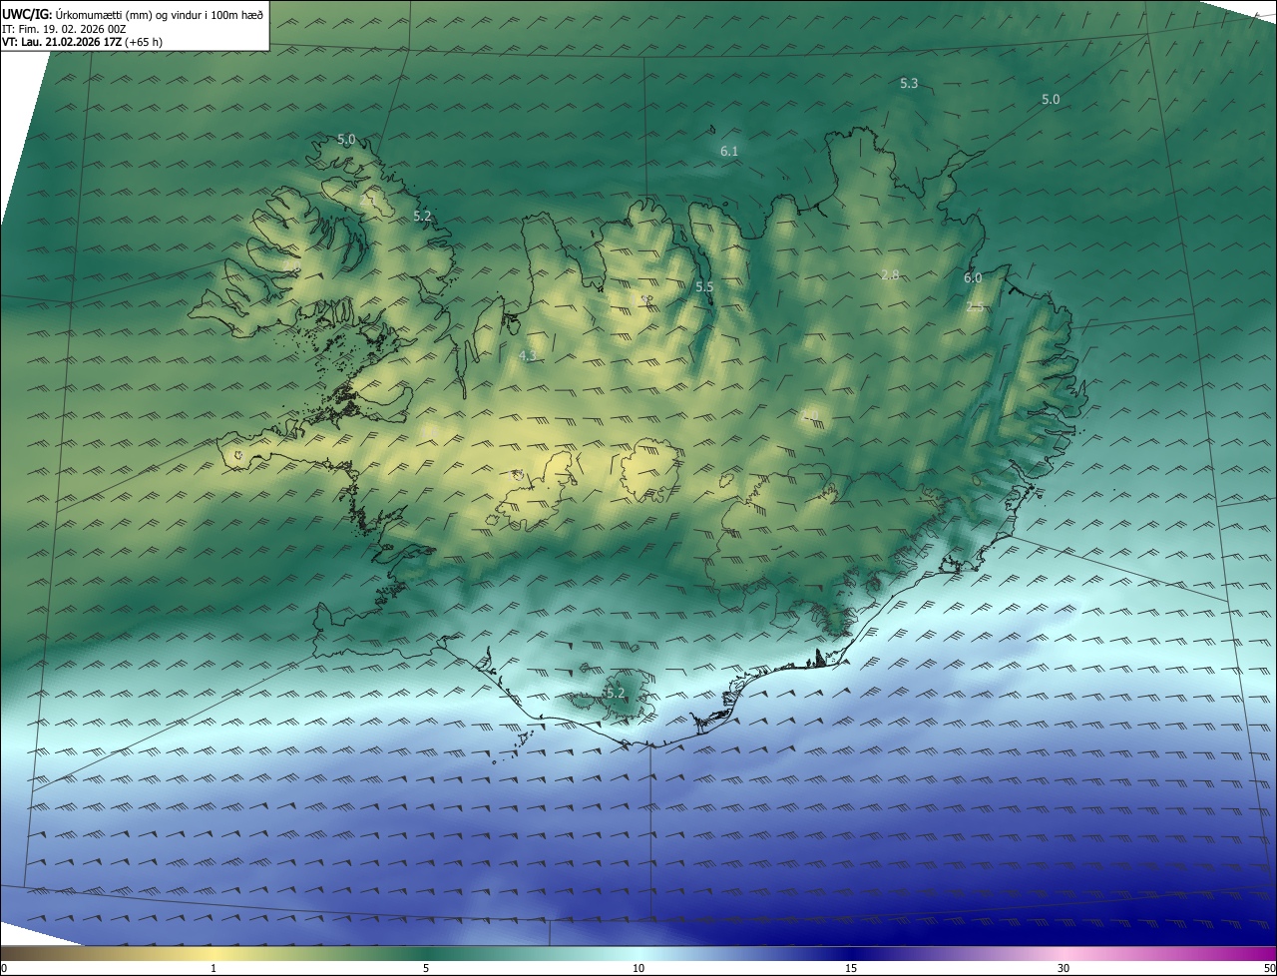Screen dimensions: 1277x976
Task: Click the '6.1' value label off the north coast
Action: (x=729, y=151)
